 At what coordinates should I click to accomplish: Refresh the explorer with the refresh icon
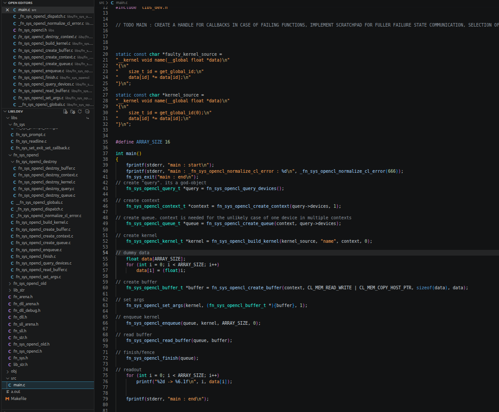pyautogui.click(x=80, y=111)
